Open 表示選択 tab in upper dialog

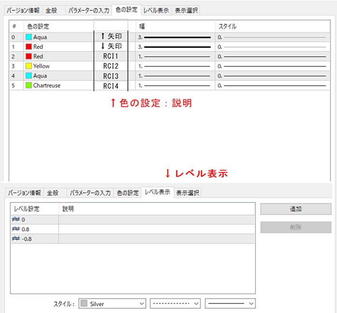[186, 10]
